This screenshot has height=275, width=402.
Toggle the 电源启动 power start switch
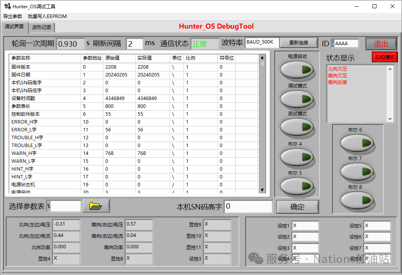tap(297, 70)
